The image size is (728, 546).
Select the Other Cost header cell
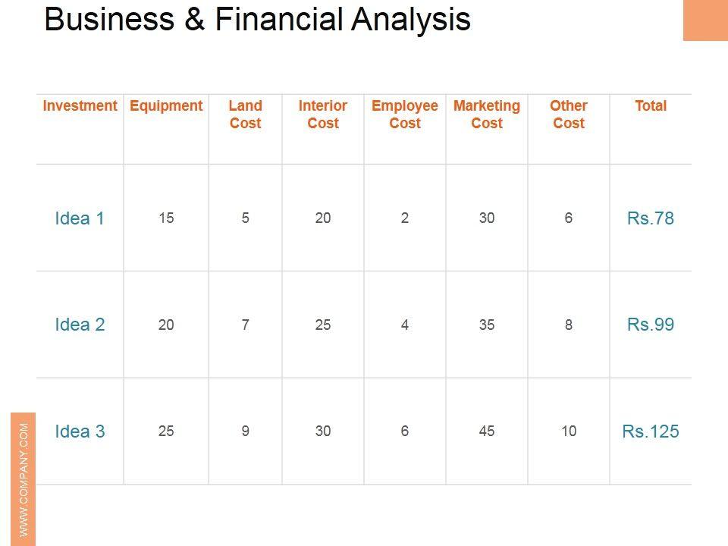coord(569,115)
